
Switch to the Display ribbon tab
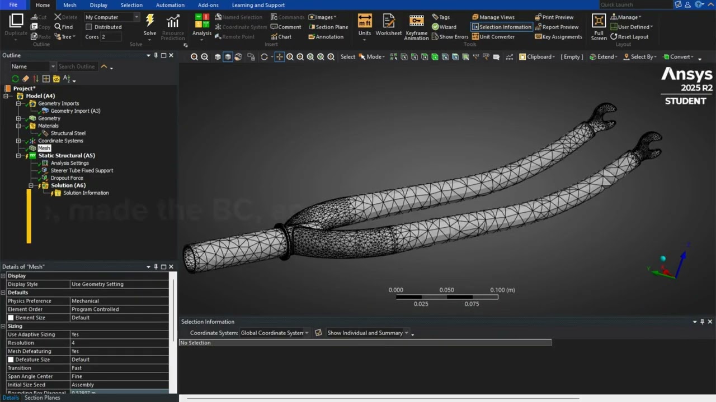click(98, 5)
